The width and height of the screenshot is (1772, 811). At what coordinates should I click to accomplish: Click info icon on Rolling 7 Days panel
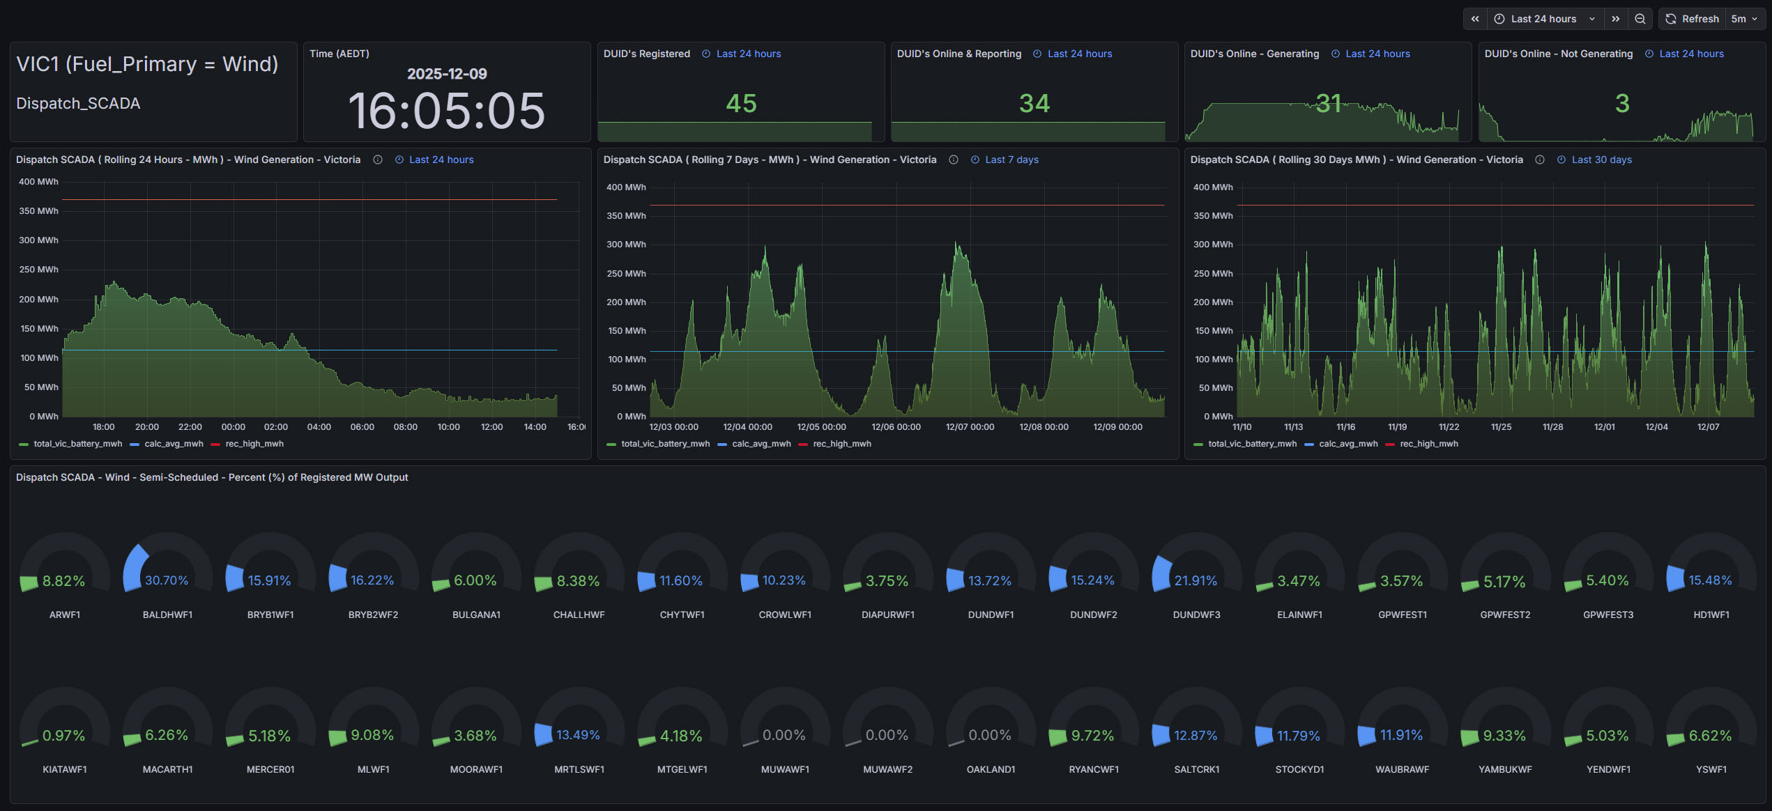click(x=954, y=160)
